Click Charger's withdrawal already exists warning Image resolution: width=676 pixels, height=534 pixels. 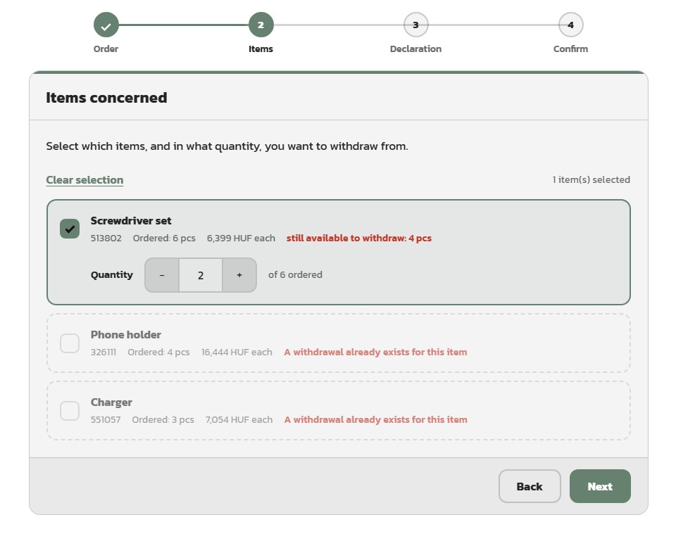pyautogui.click(x=375, y=419)
